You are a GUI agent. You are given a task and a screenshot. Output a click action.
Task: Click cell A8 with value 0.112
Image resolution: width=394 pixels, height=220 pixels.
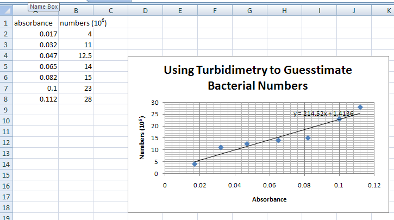pyautogui.click(x=34, y=99)
